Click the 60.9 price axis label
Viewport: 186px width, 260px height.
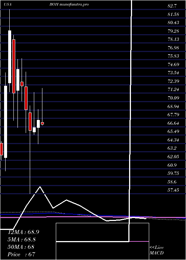(x=172, y=165)
